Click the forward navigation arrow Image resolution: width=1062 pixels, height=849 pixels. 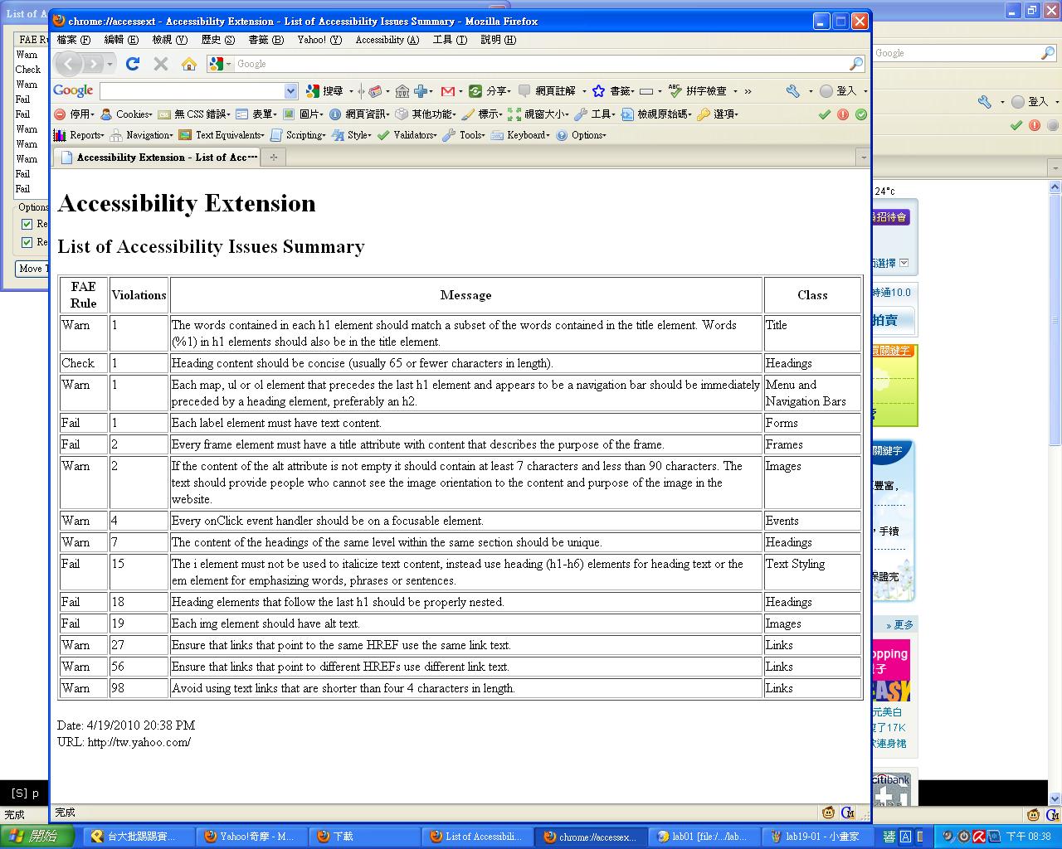coord(93,64)
